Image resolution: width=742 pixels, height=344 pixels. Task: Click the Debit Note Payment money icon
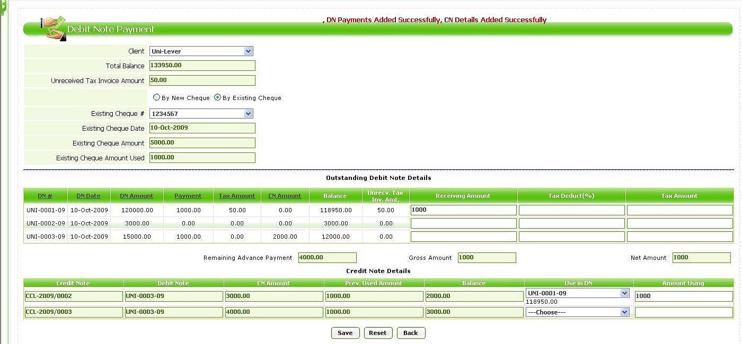pos(54,28)
